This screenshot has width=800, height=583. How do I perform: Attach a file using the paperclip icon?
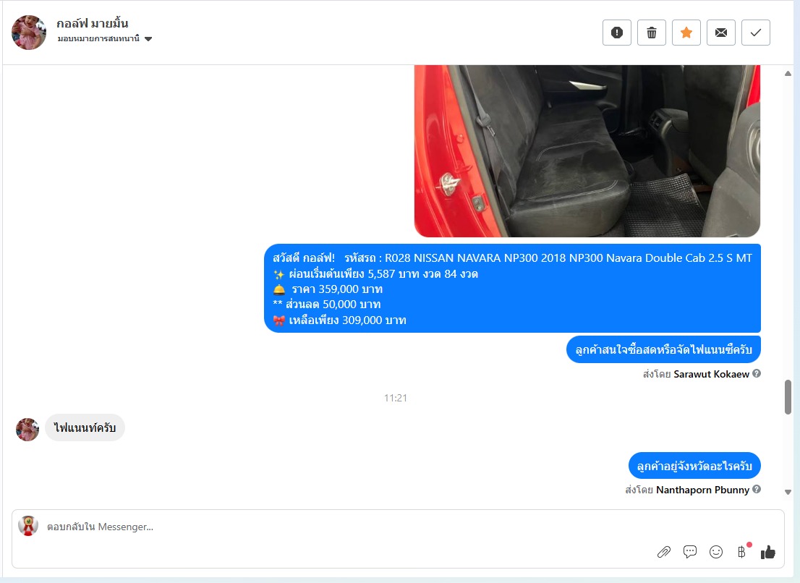click(664, 552)
